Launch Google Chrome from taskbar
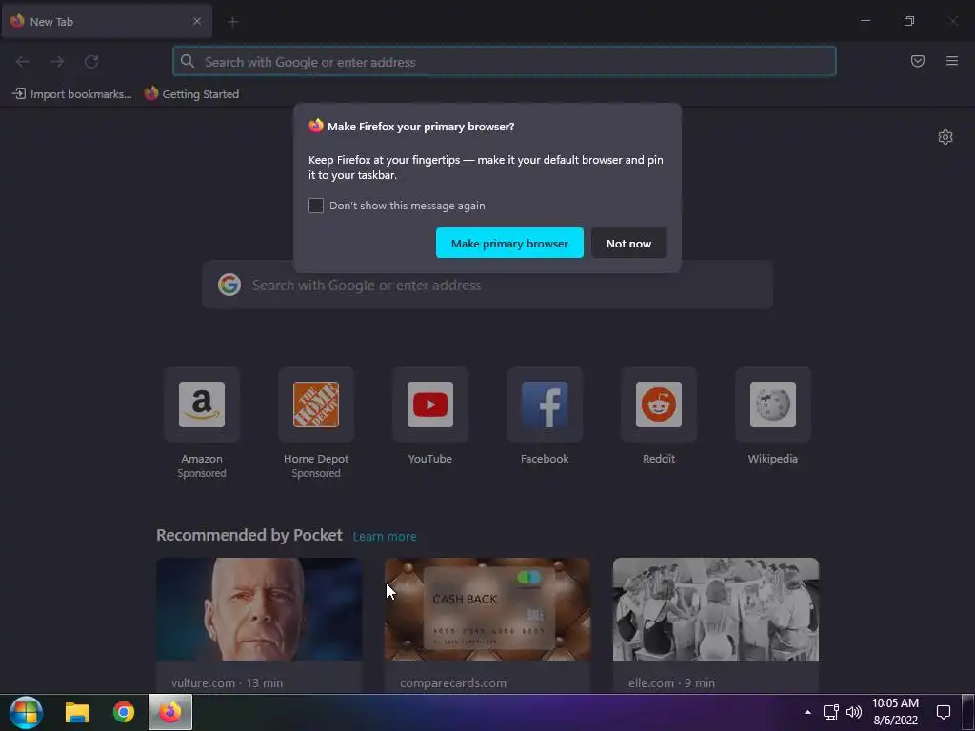This screenshot has height=731, width=975. 124,712
